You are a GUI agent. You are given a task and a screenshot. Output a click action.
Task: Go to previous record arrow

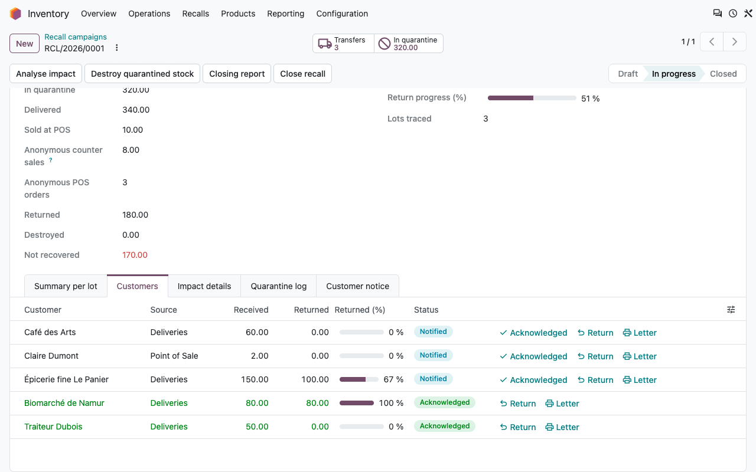[712, 42]
